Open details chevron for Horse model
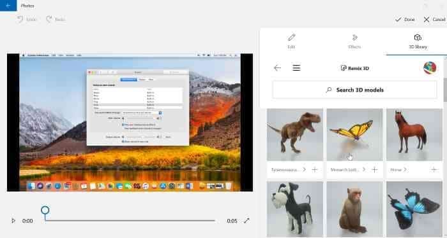Image resolution: width=447 pixels, height=238 pixels. (x=405, y=169)
